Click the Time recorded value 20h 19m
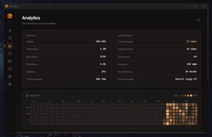This screenshot has width=212, height=137. click(101, 79)
